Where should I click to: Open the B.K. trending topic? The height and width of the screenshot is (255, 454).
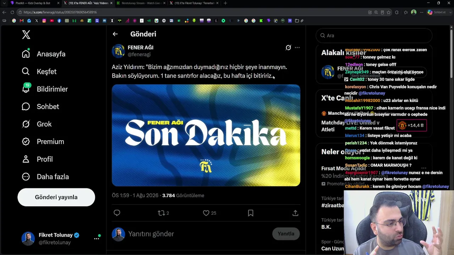(x=326, y=227)
